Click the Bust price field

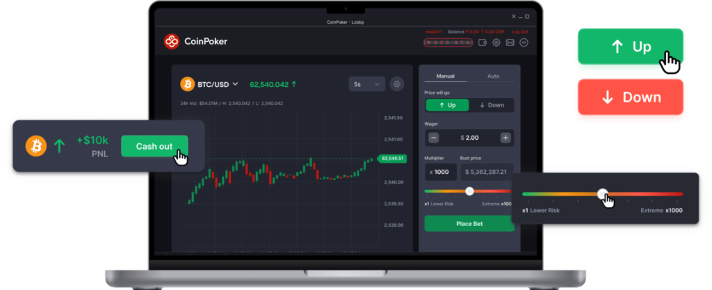pos(487,172)
